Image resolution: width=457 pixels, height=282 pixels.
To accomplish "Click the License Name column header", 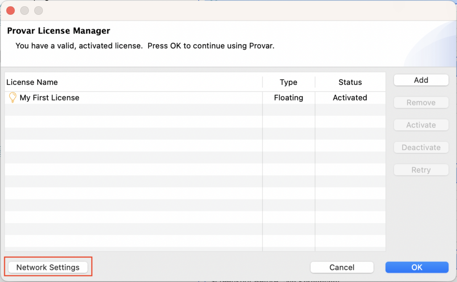I will [x=32, y=82].
